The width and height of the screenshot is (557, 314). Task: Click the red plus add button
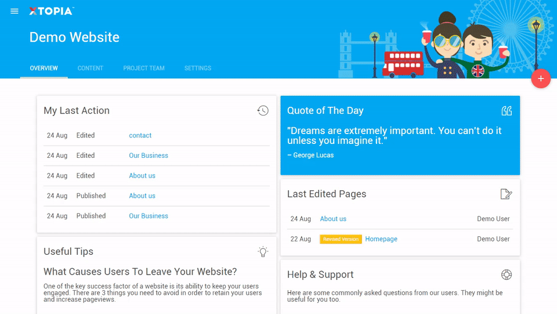click(x=541, y=78)
